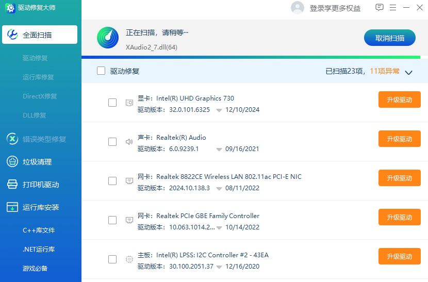Click 升级驱动 for Realtek PCIe GBE Controller

click(399, 217)
